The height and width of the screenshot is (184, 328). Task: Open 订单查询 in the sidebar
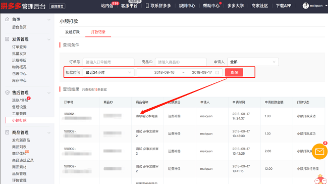(x=19, y=47)
